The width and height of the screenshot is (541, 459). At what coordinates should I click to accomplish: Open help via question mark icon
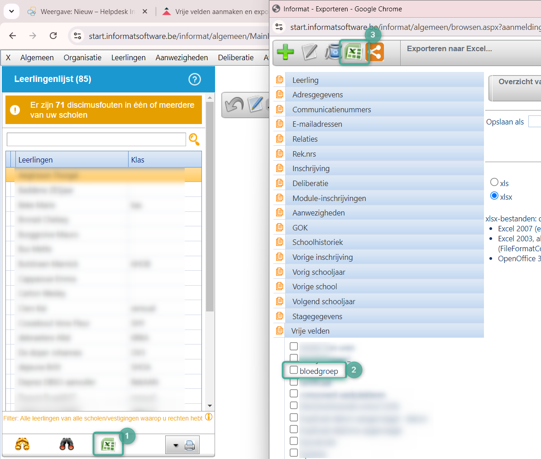tap(195, 80)
